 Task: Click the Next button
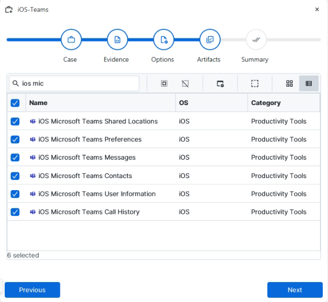pos(295,290)
